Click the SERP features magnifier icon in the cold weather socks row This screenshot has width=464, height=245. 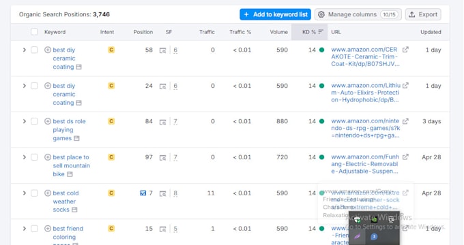pyautogui.click(x=163, y=194)
